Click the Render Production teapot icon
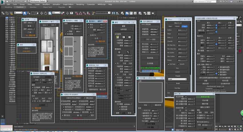The width and height of the screenshot is (243, 132). click(153, 13)
